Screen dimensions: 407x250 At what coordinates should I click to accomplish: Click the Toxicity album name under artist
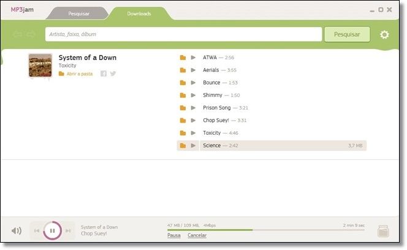[x=67, y=66]
